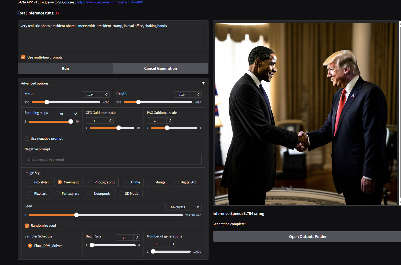Adjust the Sampling steps slider
The height and width of the screenshot is (265, 401).
[51, 121]
